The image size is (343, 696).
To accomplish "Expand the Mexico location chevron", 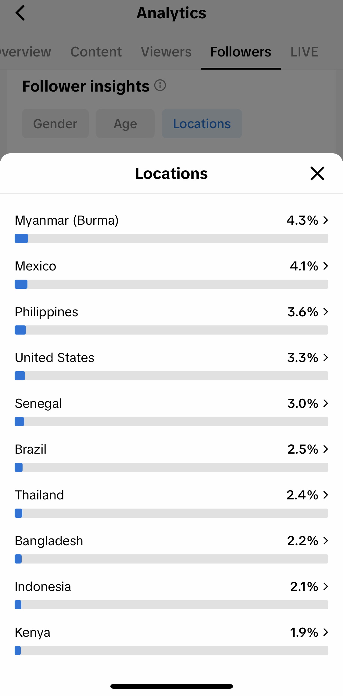I will [326, 266].
